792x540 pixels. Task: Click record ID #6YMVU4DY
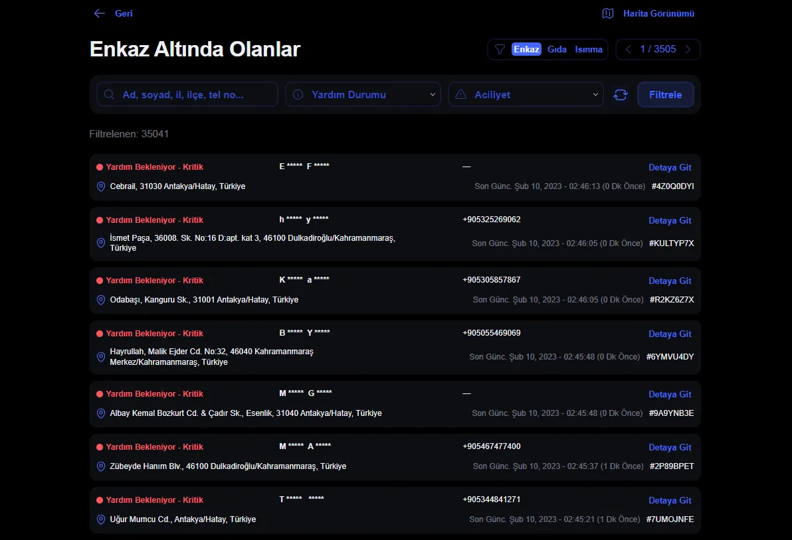tap(670, 357)
